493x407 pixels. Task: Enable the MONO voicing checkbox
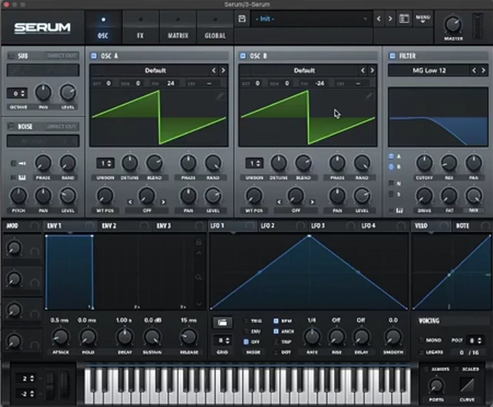[421, 340]
